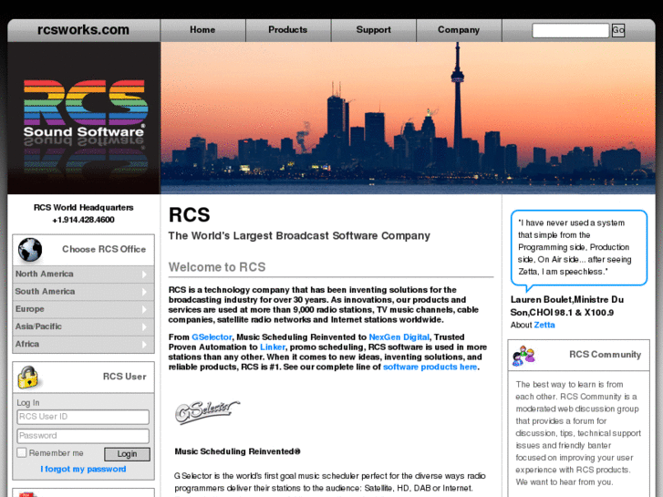
Task: Tick the Remember me checkbox
Action: tap(22, 452)
